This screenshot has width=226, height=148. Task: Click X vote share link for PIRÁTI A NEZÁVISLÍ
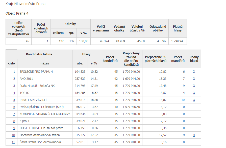point(194,100)
